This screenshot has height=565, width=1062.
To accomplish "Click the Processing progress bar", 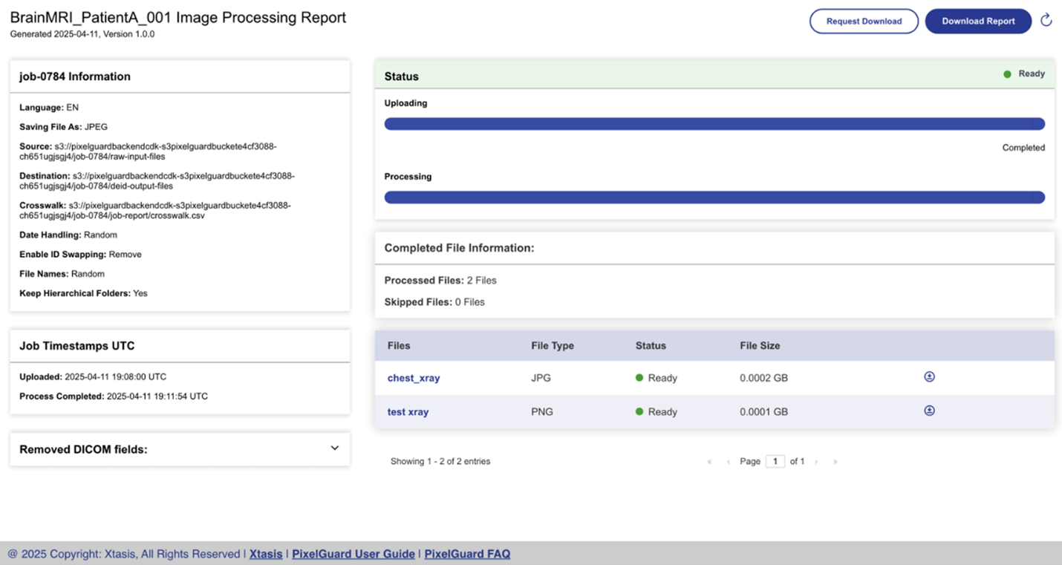I will pyautogui.click(x=714, y=197).
